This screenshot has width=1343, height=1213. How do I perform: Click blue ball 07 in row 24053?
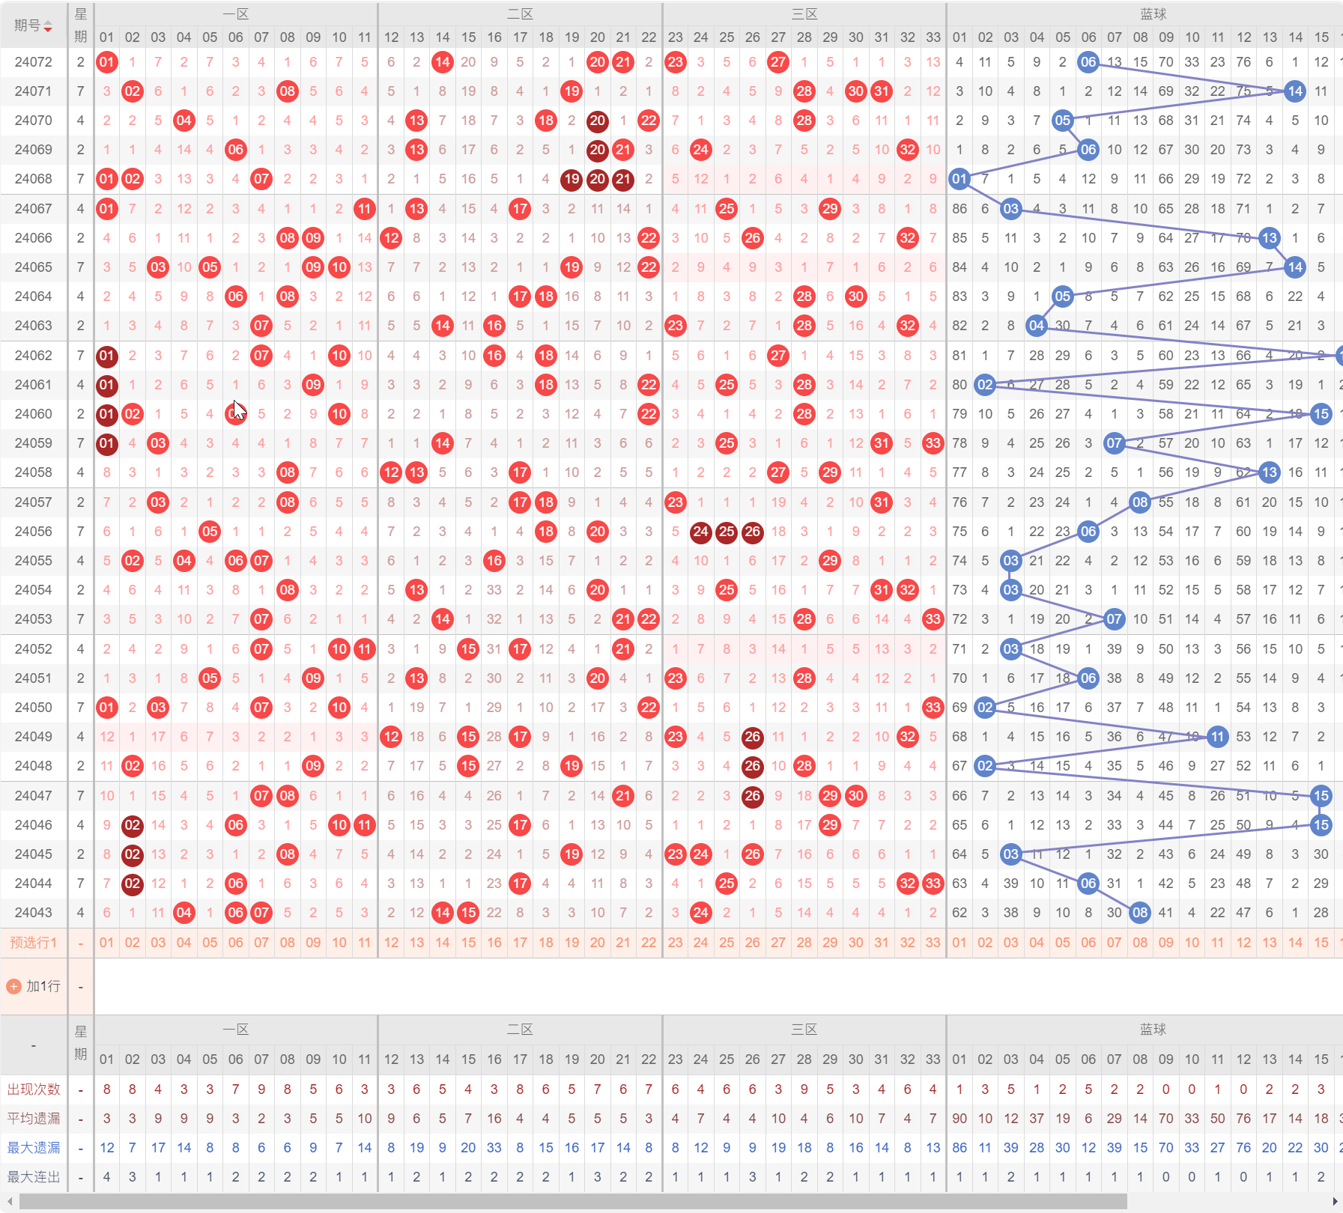[1115, 619]
